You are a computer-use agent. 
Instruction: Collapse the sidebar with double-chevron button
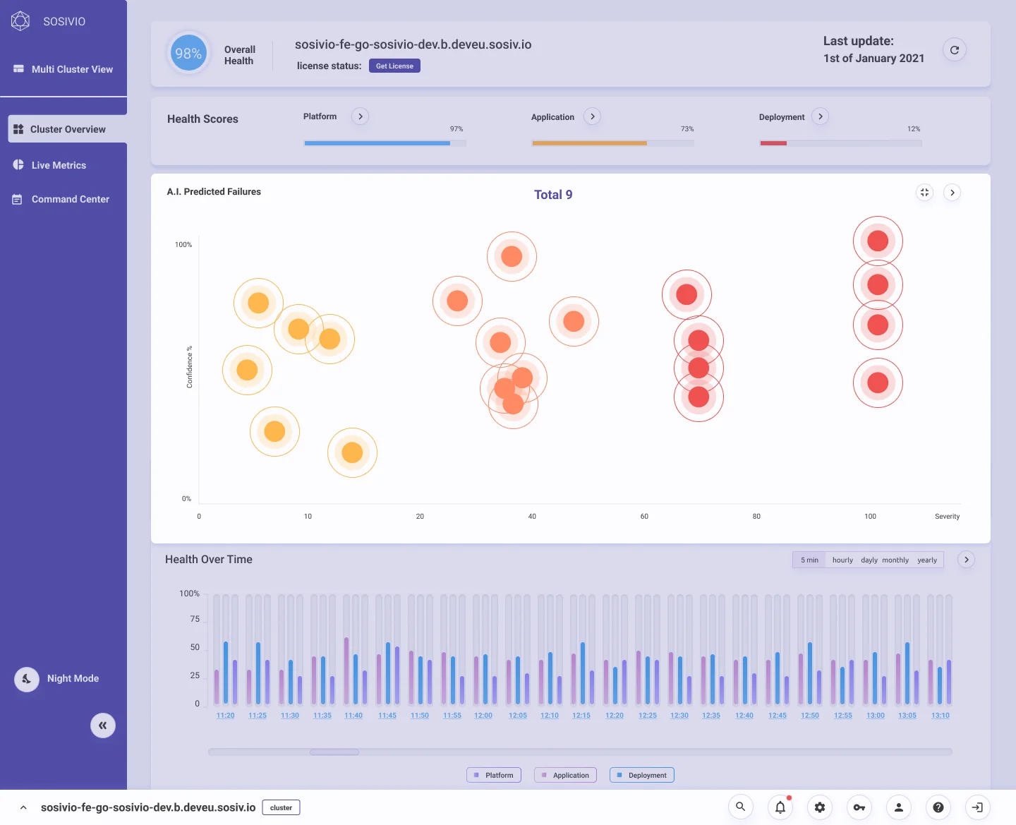click(x=103, y=725)
